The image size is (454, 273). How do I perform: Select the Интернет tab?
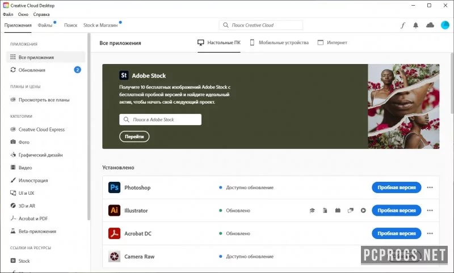coord(333,42)
